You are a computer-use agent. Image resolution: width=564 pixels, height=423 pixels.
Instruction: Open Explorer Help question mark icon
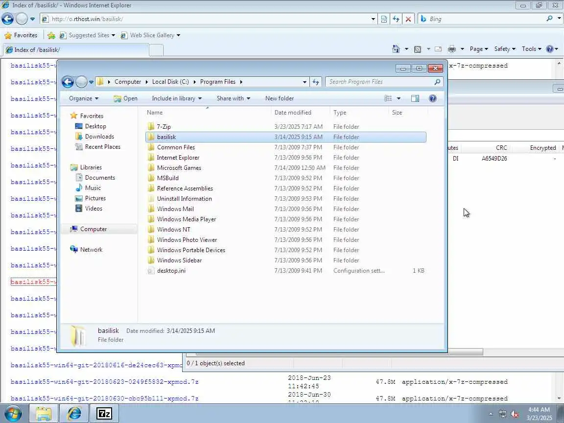coord(433,98)
